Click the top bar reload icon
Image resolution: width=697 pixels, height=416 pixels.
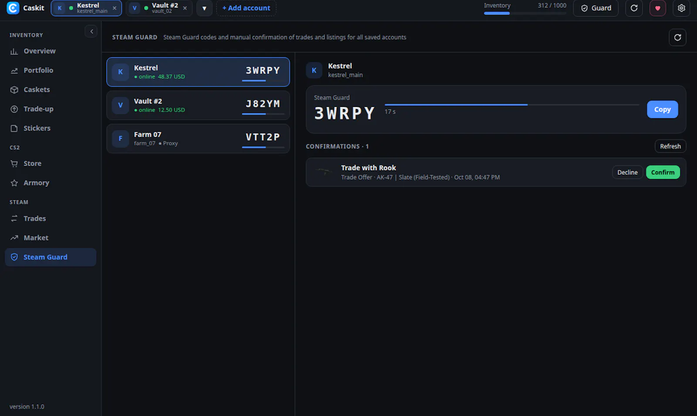[x=634, y=8]
